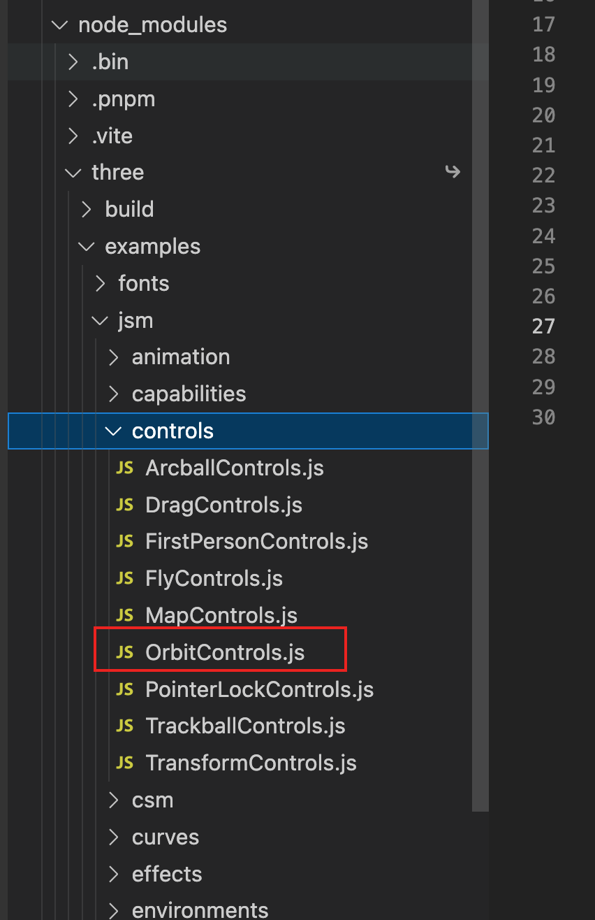Click the JS icon beside TransformControls.js

click(x=124, y=763)
